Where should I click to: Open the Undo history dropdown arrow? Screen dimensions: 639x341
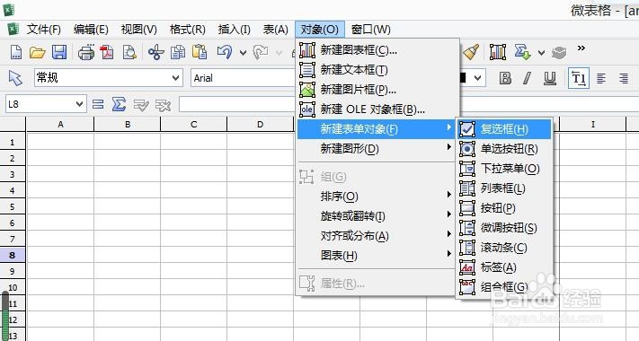[243, 53]
